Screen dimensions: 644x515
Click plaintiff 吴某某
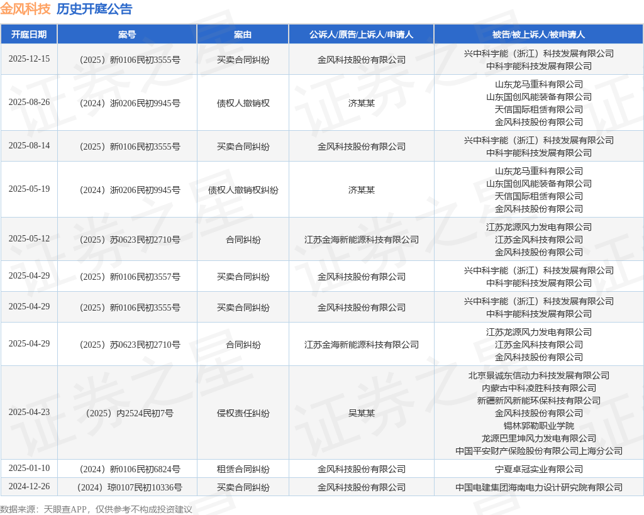362,413
